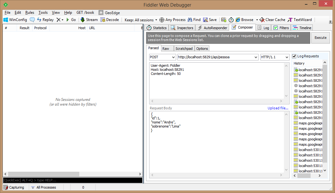The height and width of the screenshot is (193, 335).
Task: Switch to the Log tab
Action: [x=264, y=28]
